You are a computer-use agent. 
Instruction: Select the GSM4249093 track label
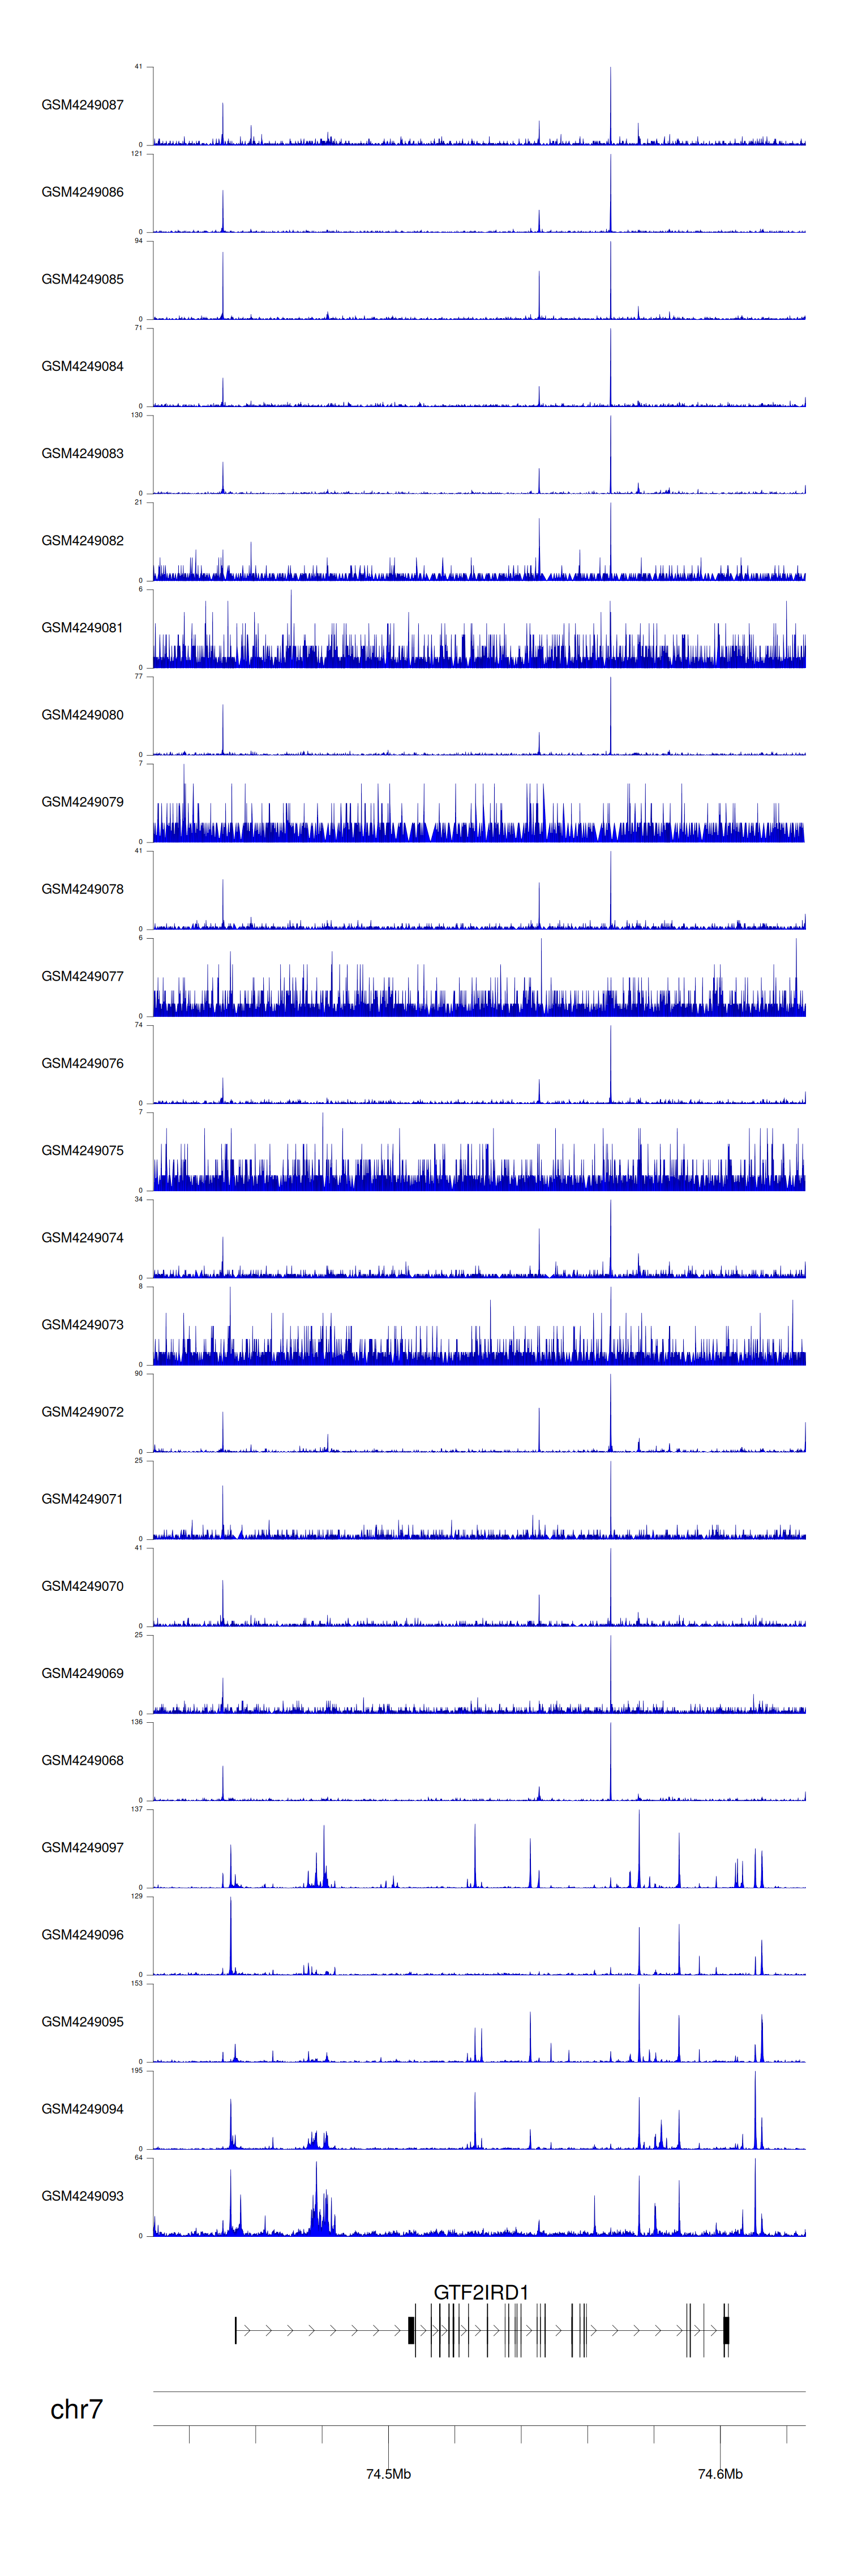(82, 2196)
